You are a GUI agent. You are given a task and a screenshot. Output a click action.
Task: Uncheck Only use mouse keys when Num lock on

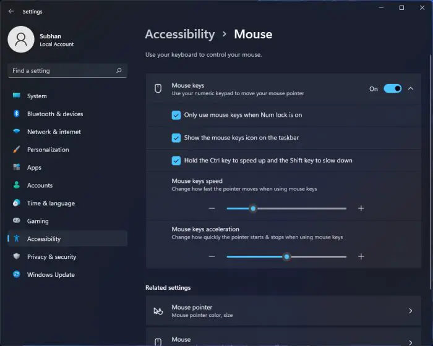coord(176,115)
